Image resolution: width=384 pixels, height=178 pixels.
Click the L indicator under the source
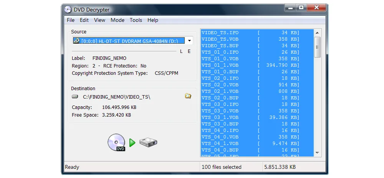click(x=181, y=51)
